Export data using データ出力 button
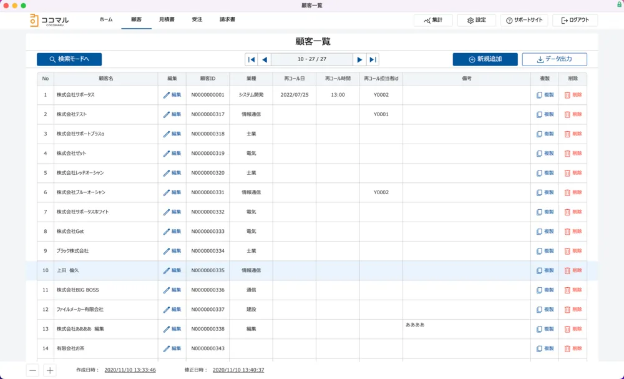 554,59
